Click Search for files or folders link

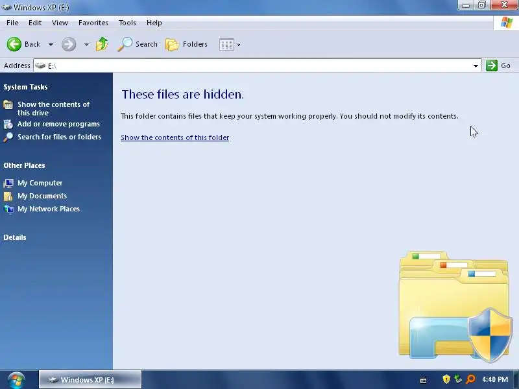point(59,137)
